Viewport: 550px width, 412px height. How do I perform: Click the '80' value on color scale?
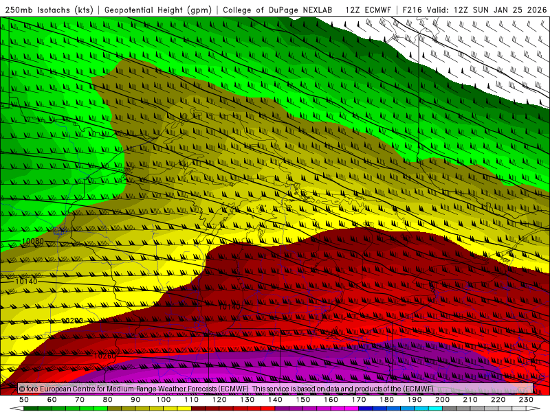coord(108,400)
